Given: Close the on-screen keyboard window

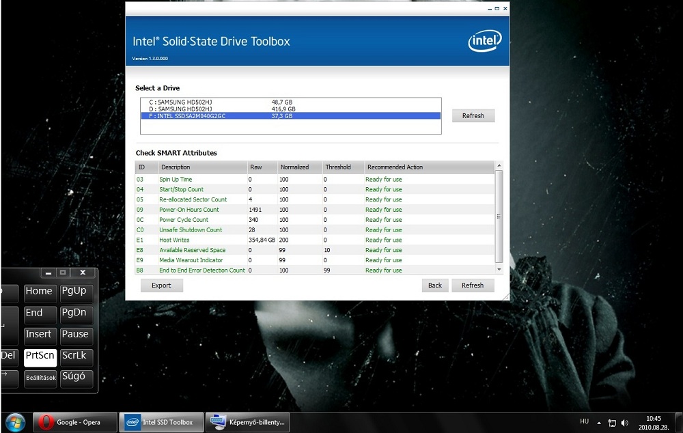Looking at the screenshot, I should pos(83,273).
